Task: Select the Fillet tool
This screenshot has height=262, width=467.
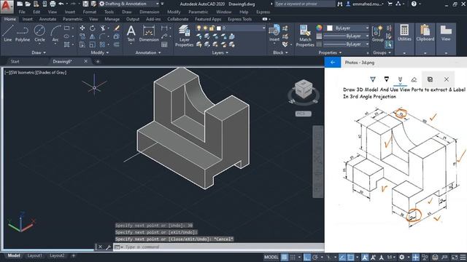Action: tap(102, 36)
